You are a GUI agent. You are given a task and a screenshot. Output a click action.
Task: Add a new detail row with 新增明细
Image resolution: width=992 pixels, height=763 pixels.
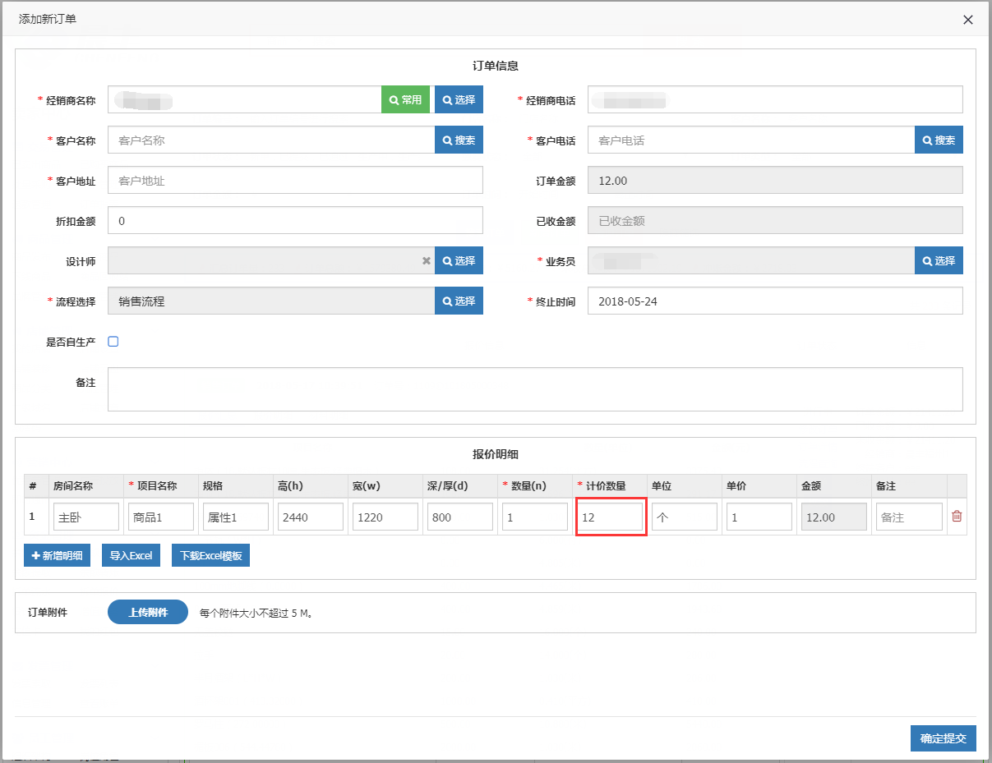57,555
